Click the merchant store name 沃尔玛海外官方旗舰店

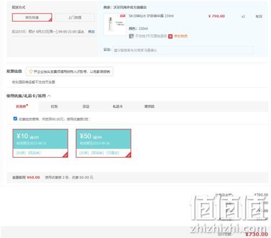tap(130, 8)
